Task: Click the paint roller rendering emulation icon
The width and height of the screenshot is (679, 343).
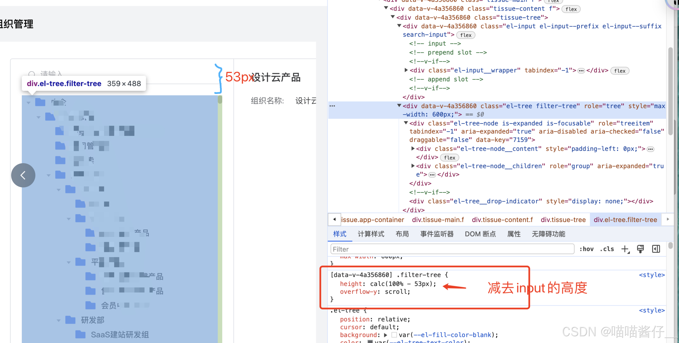Action: (641, 249)
